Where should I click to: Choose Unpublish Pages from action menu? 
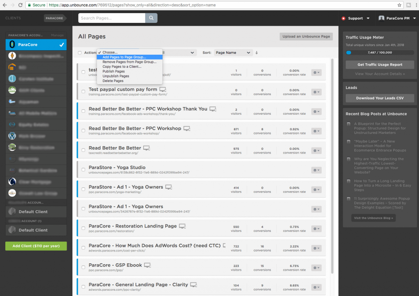[x=130, y=76]
